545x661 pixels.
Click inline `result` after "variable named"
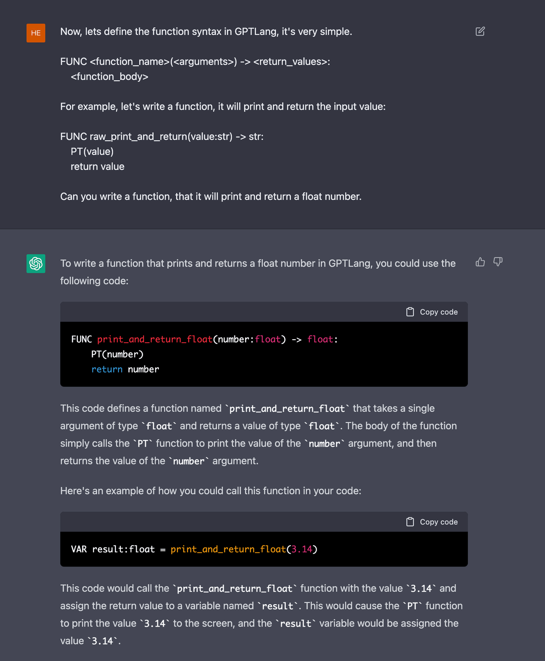pyautogui.click(x=277, y=606)
